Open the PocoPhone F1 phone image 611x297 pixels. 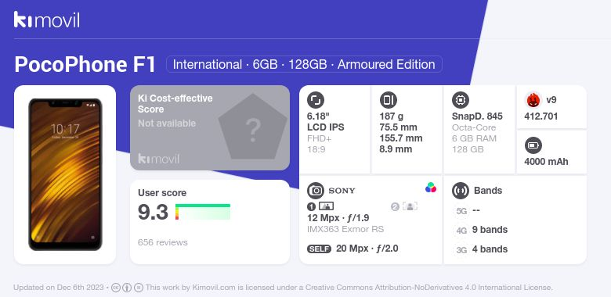tap(65, 174)
